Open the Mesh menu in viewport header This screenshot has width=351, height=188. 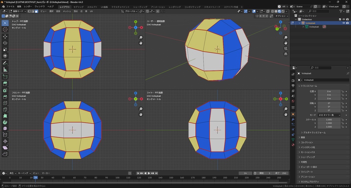pyautogui.click(x=67, y=11)
